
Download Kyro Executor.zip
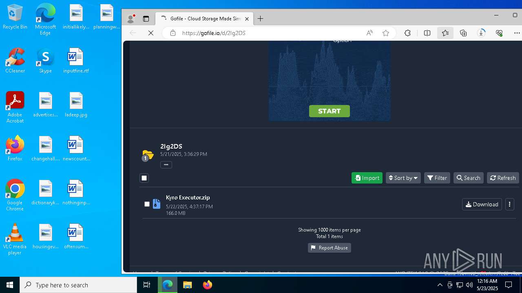tap(482, 204)
